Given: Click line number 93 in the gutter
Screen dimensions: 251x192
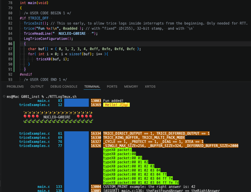Looking at the screenshot, I should [x=10, y=79].
